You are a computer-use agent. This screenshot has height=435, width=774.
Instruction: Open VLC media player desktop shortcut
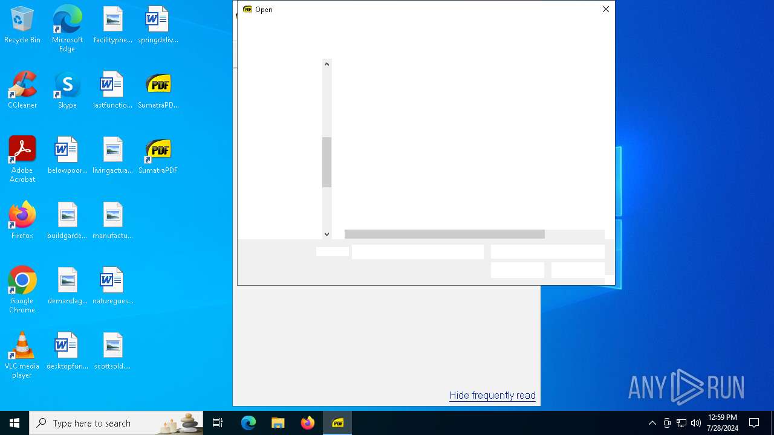[x=22, y=355]
